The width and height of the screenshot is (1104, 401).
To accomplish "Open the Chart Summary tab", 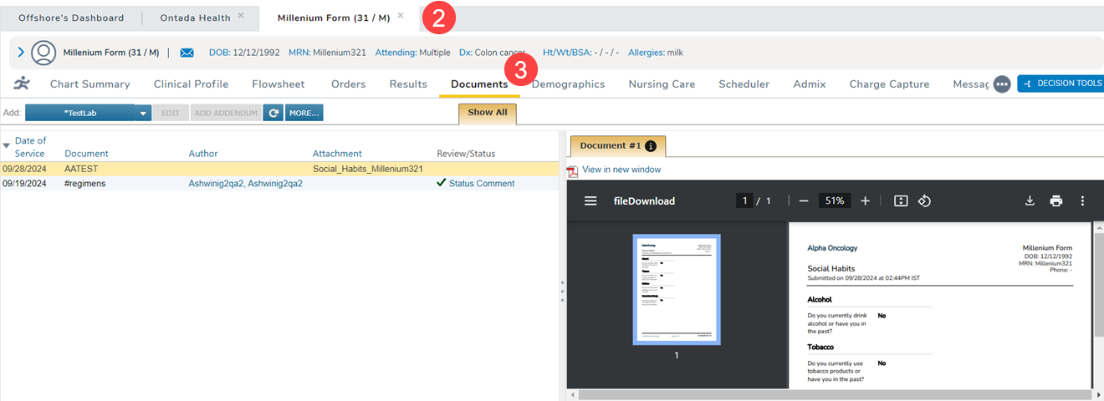I will coord(89,84).
